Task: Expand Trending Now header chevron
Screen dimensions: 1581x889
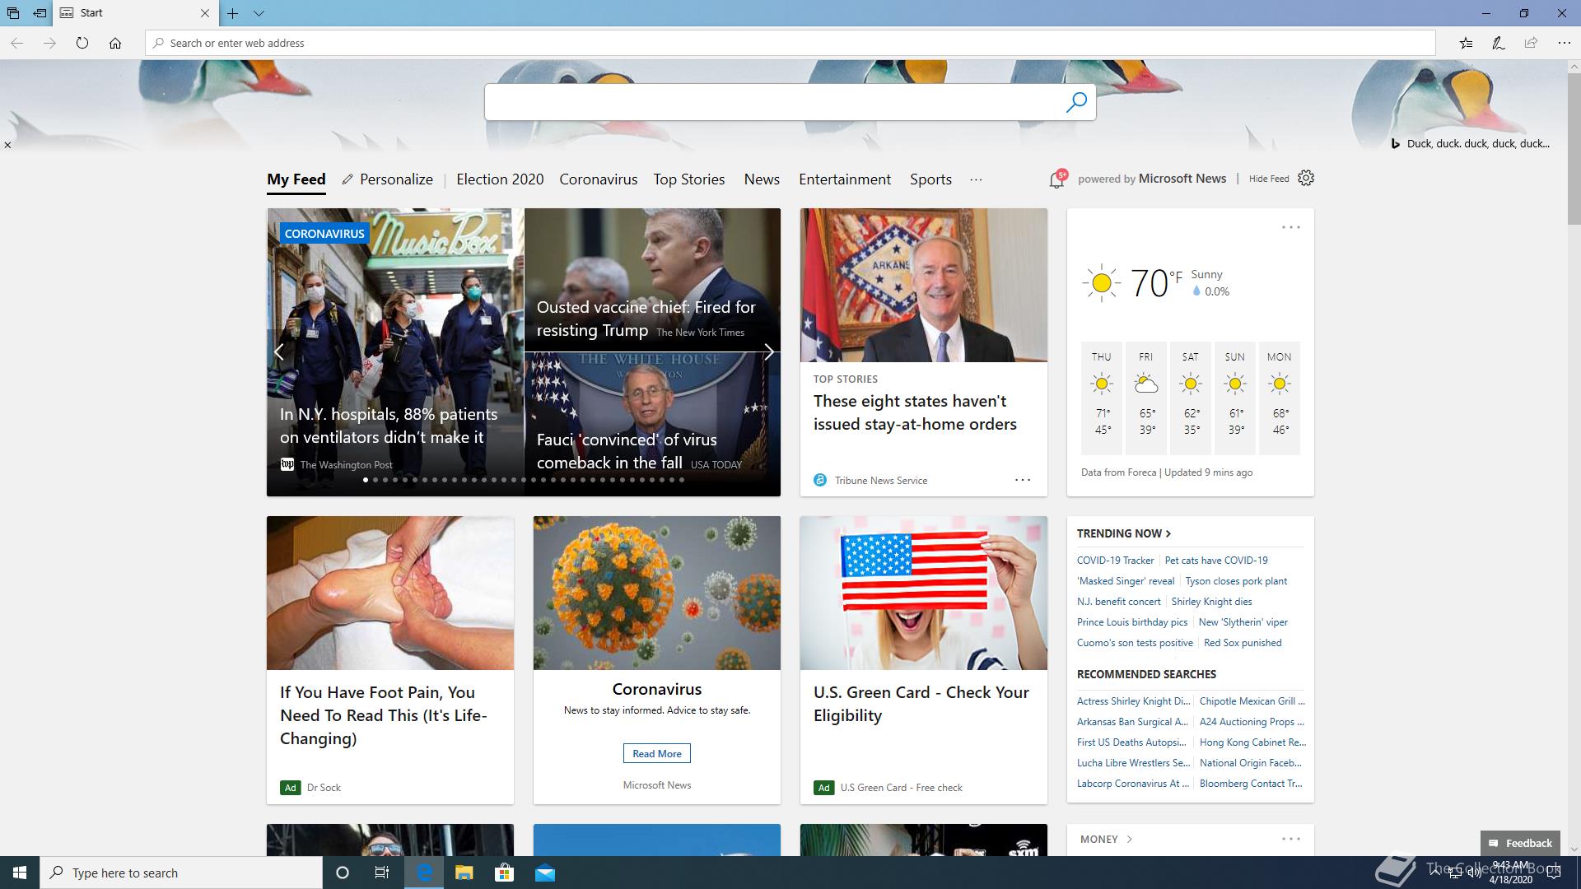Action: tap(1168, 533)
